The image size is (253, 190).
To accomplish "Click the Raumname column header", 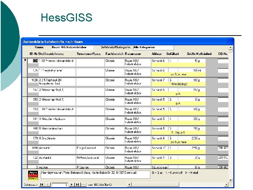I will coord(133,54).
